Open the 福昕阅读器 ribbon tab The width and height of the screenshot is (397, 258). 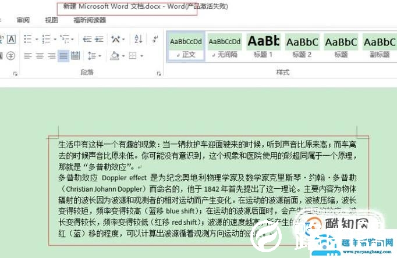(90, 20)
